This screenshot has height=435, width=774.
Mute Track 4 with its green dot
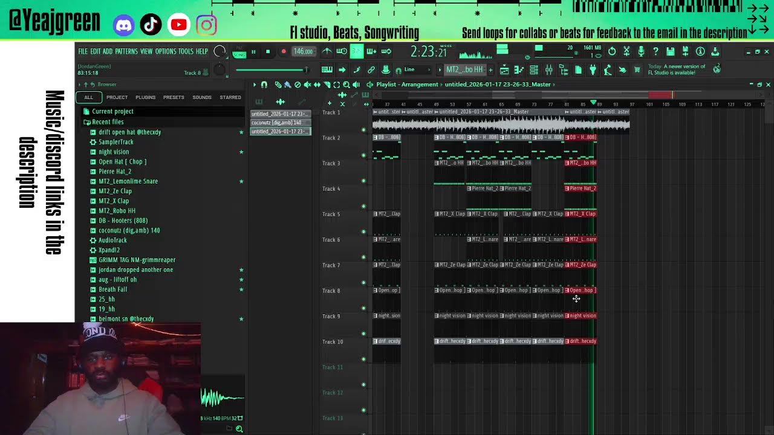click(x=363, y=206)
